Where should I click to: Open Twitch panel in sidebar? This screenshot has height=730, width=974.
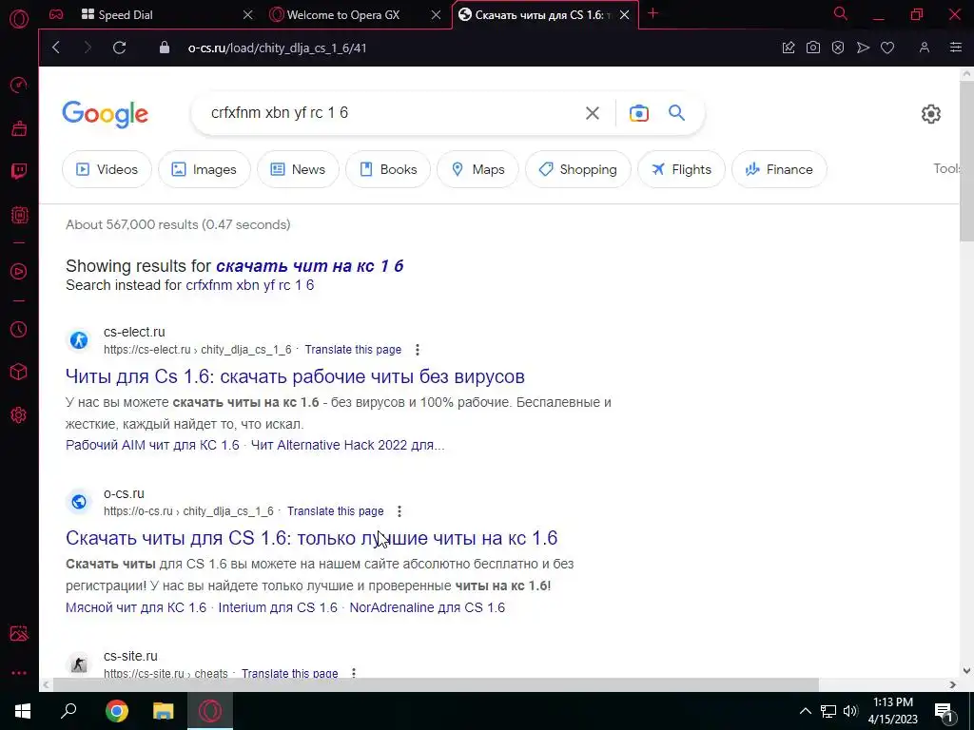(19, 171)
